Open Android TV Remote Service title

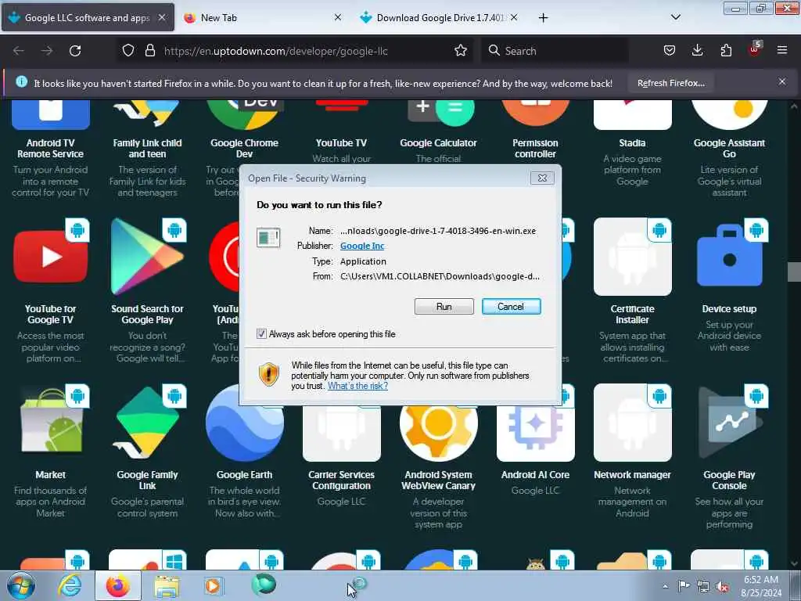(x=51, y=148)
